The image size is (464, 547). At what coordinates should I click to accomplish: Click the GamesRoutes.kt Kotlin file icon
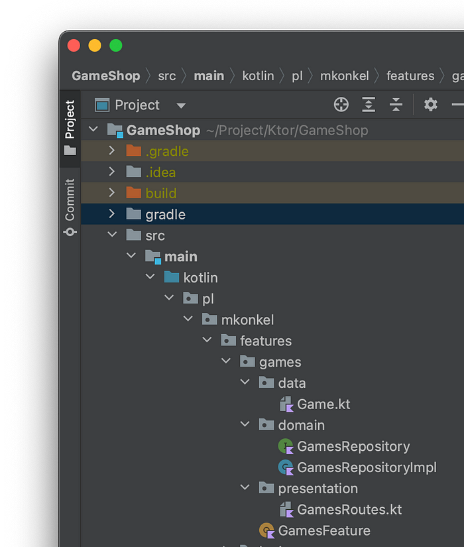(x=286, y=509)
